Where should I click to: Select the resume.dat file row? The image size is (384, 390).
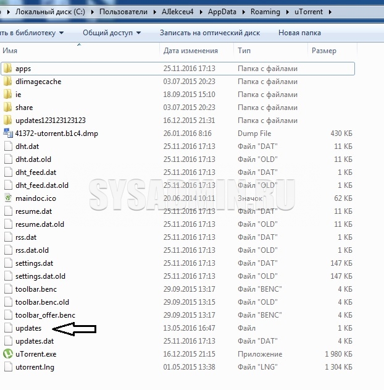click(x=33, y=211)
